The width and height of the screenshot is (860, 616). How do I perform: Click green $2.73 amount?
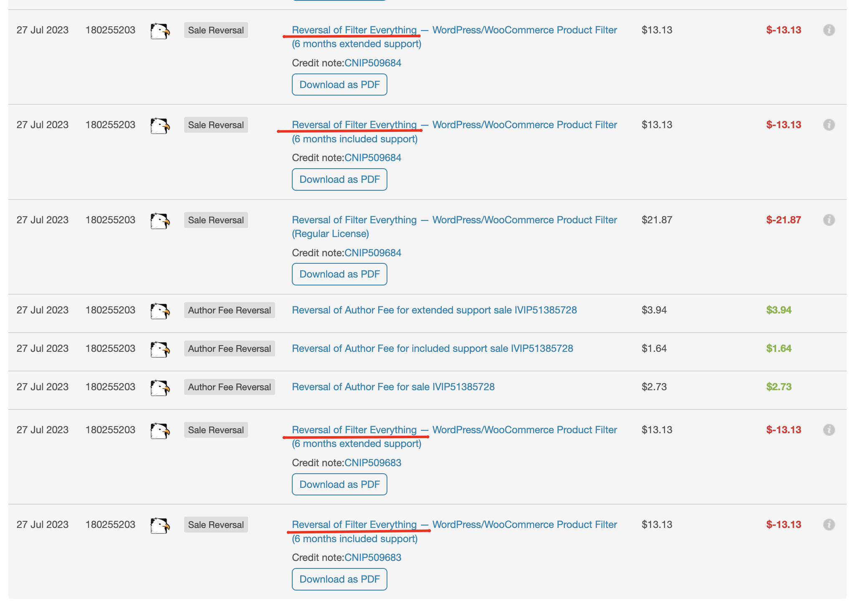click(779, 387)
